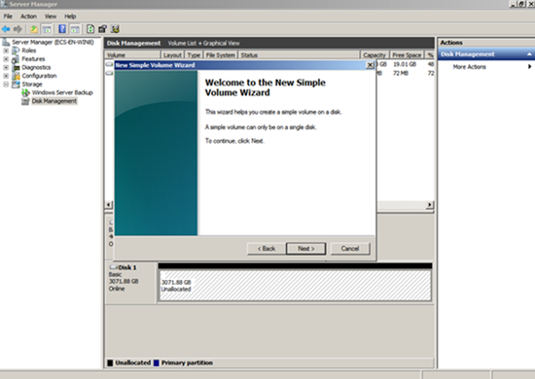Click the Type column header
The height and width of the screenshot is (379, 535).
pos(194,54)
